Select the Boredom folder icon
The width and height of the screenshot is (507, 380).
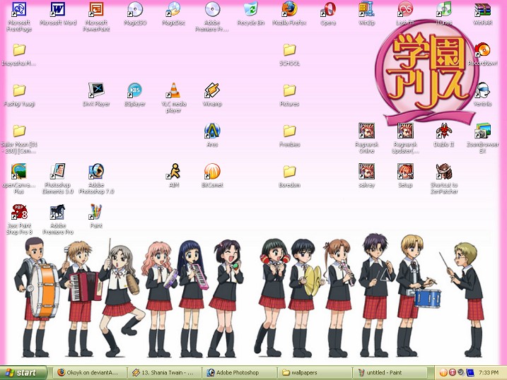point(289,172)
